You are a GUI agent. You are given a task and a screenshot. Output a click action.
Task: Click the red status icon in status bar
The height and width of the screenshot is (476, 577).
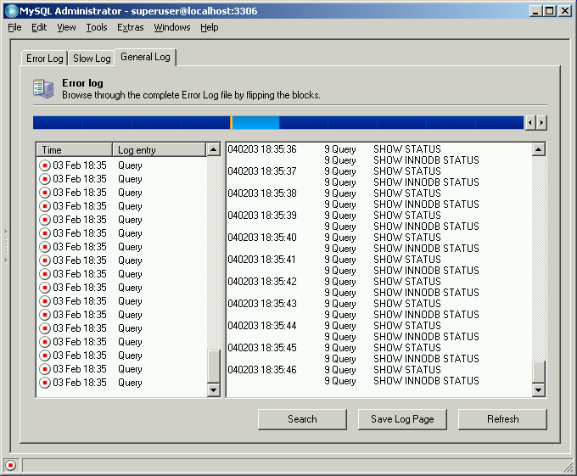point(10,465)
